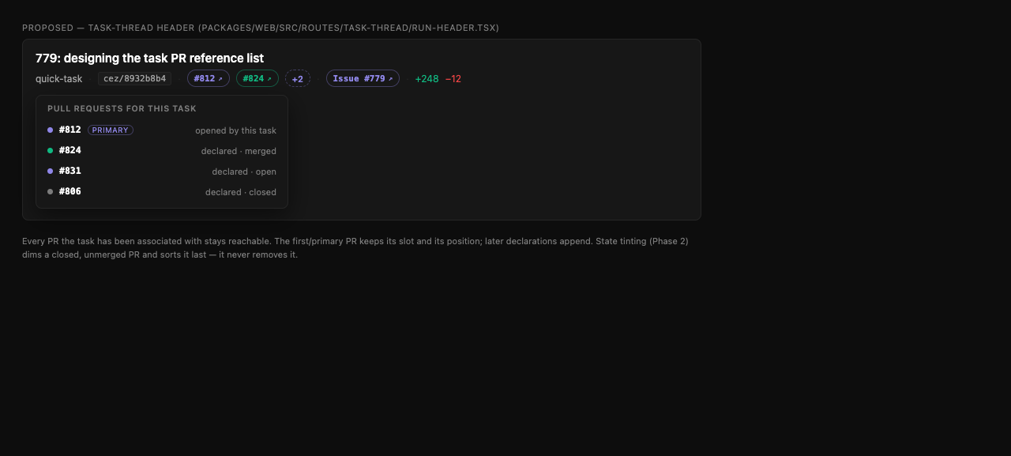Viewport: 1011px width, 456px height.
Task: Collapse the +2 more PRs chip
Action: click(298, 78)
